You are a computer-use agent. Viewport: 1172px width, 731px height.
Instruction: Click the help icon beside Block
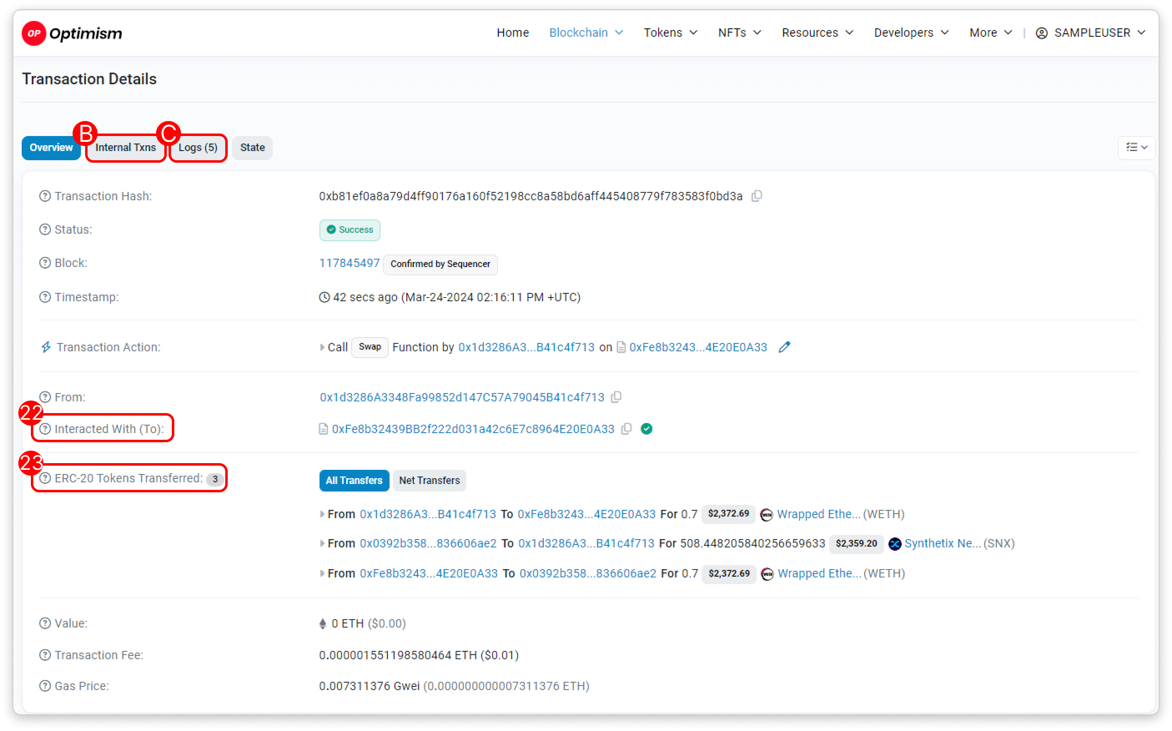(x=45, y=263)
